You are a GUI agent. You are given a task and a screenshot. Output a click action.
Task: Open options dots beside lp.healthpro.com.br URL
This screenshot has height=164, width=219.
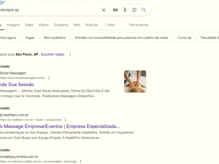(65, 120)
